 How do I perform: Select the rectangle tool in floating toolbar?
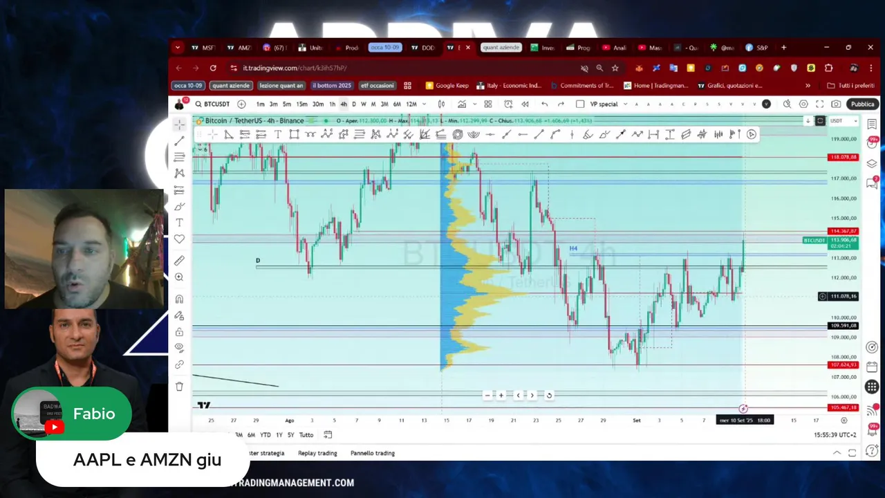294,134
